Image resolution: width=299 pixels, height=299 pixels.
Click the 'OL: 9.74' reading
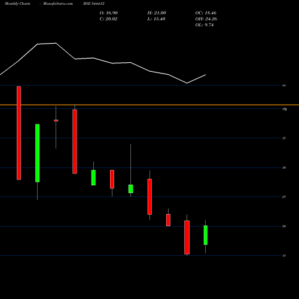pos(205,25)
